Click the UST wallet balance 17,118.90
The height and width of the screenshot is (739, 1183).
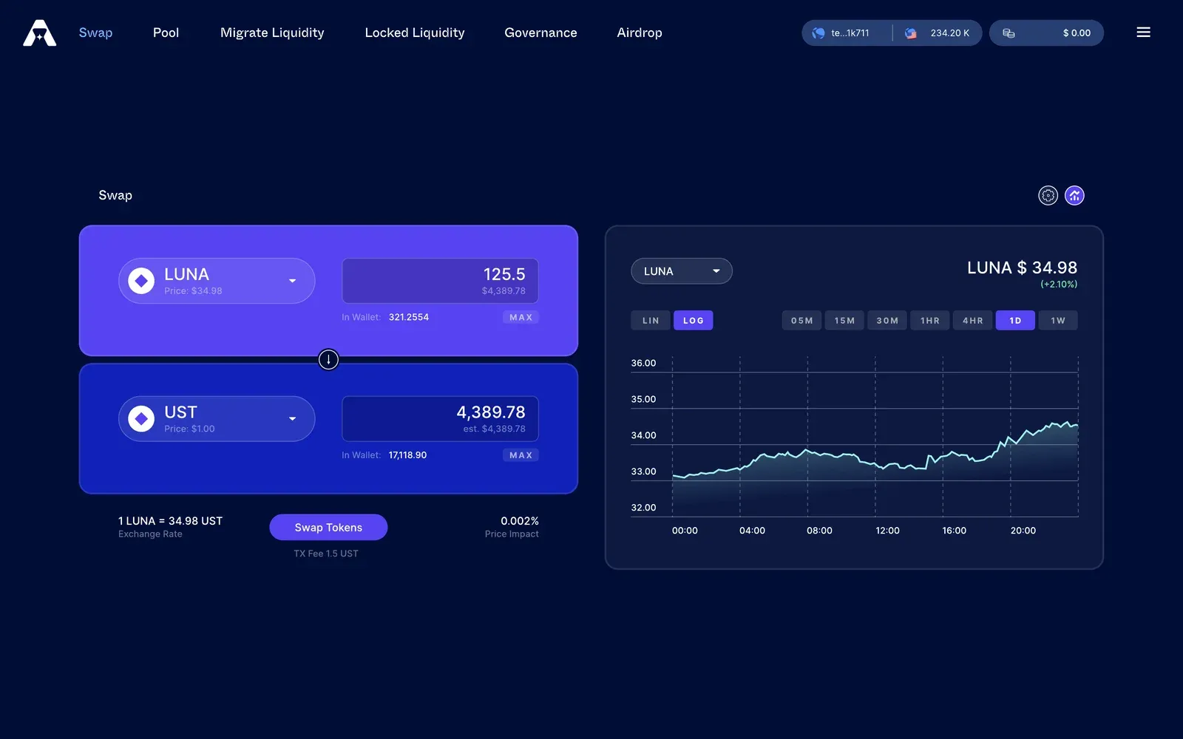tap(407, 455)
